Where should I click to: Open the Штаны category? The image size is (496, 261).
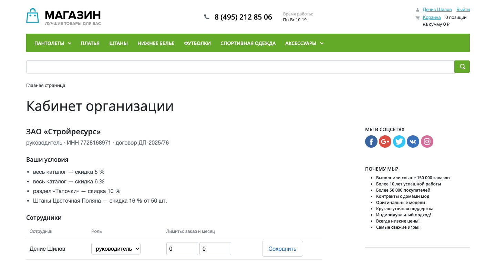pyautogui.click(x=118, y=43)
